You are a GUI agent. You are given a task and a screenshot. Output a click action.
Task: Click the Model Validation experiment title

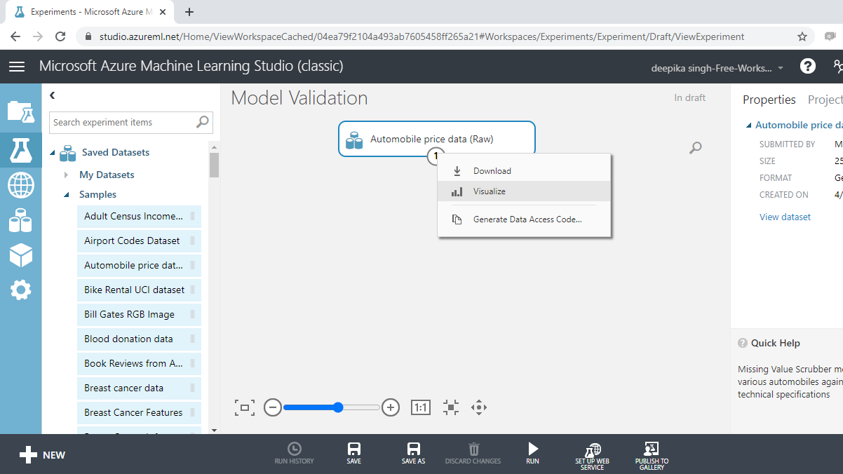pos(299,98)
